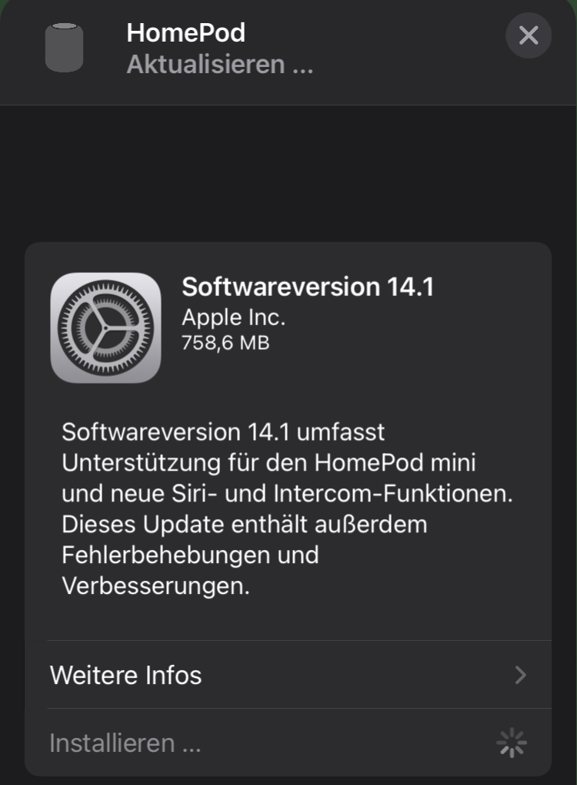Click the divider line above Weitere Infos
Screen dimensions: 577x785
point(299,641)
